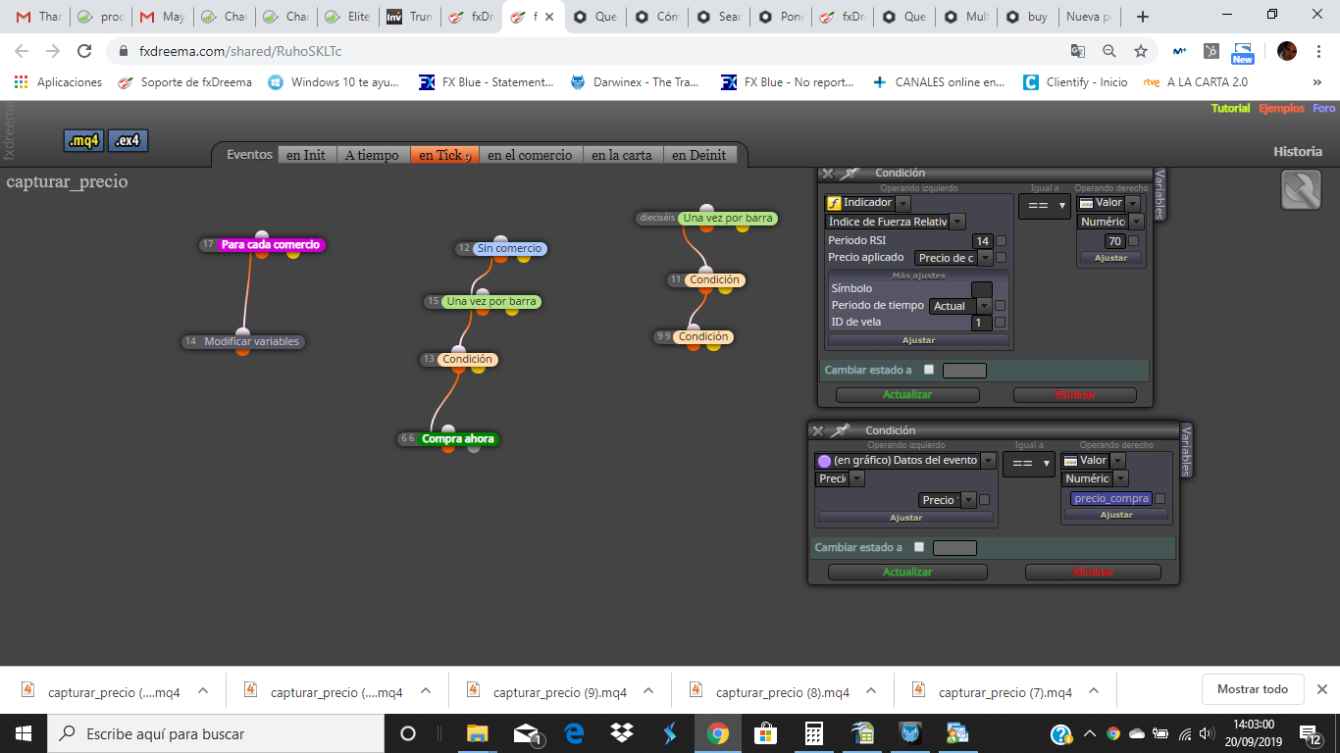Click the Periodo RSI value field 14
This screenshot has height=753, width=1340.
(983, 240)
